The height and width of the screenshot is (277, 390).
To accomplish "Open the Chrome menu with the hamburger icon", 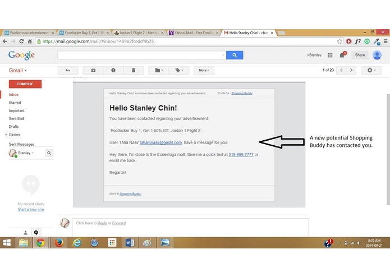I will click(x=386, y=41).
